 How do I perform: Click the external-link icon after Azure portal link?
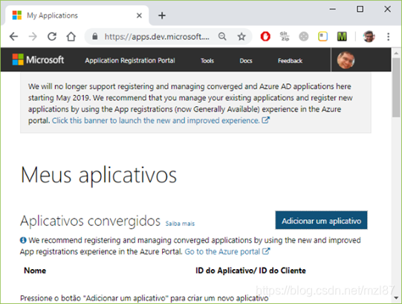266,251
